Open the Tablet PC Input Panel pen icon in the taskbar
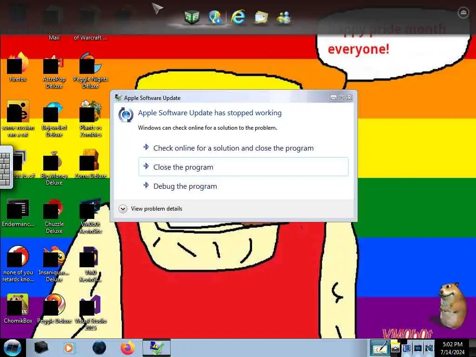This screenshot has height=357, width=476. pyautogui.click(x=379, y=348)
